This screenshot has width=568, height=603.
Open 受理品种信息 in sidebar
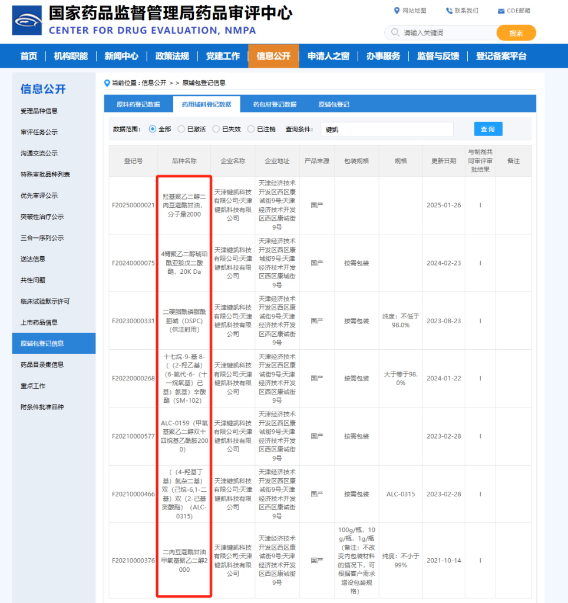[39, 111]
